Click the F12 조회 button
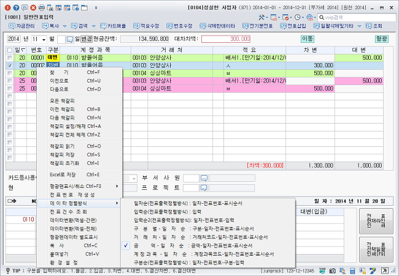 (374, 26)
